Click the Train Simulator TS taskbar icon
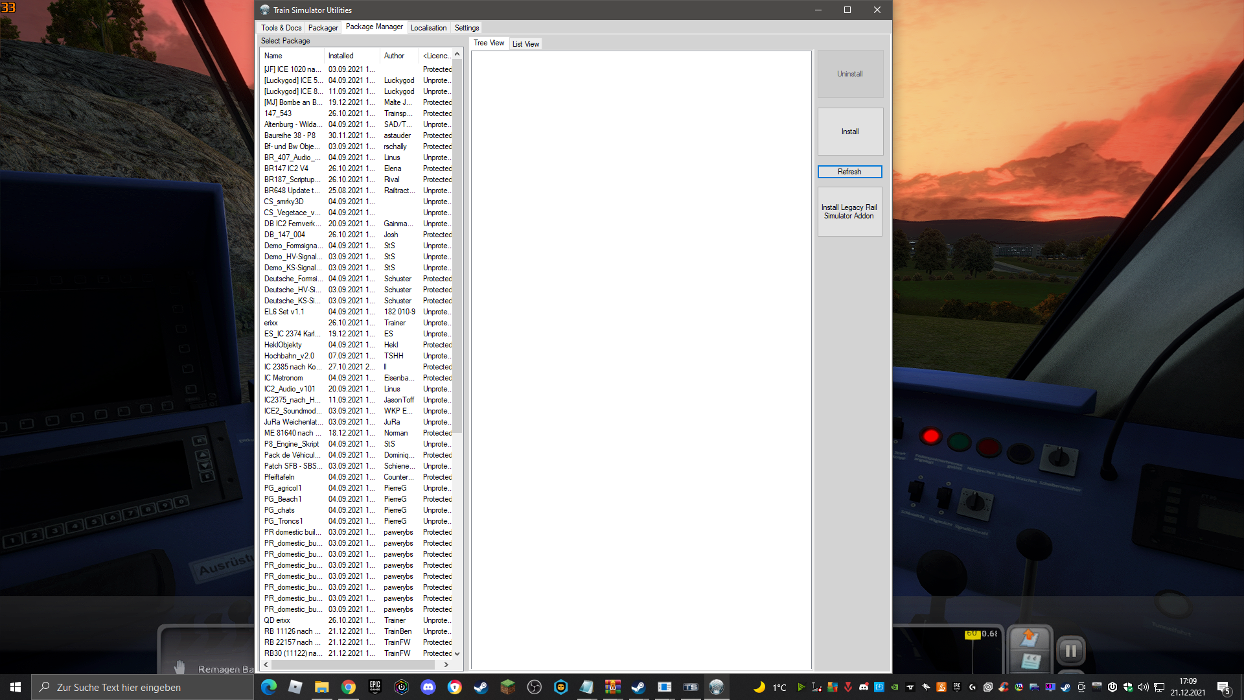This screenshot has width=1244, height=700. (690, 687)
